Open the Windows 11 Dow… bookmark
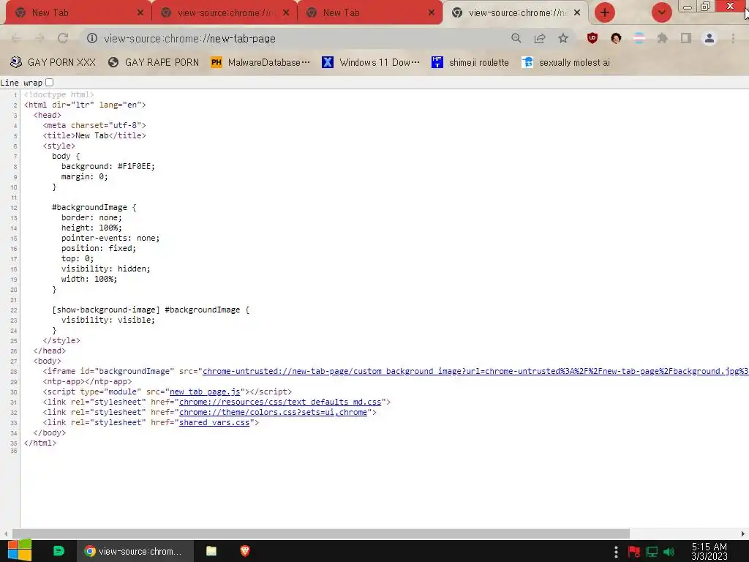The height and width of the screenshot is (562, 749). click(371, 62)
